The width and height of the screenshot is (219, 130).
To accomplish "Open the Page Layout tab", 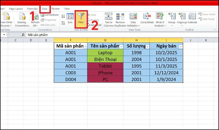I will [16, 9].
